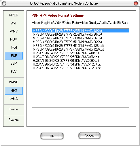Select the PSP format tab

tap(14, 56)
